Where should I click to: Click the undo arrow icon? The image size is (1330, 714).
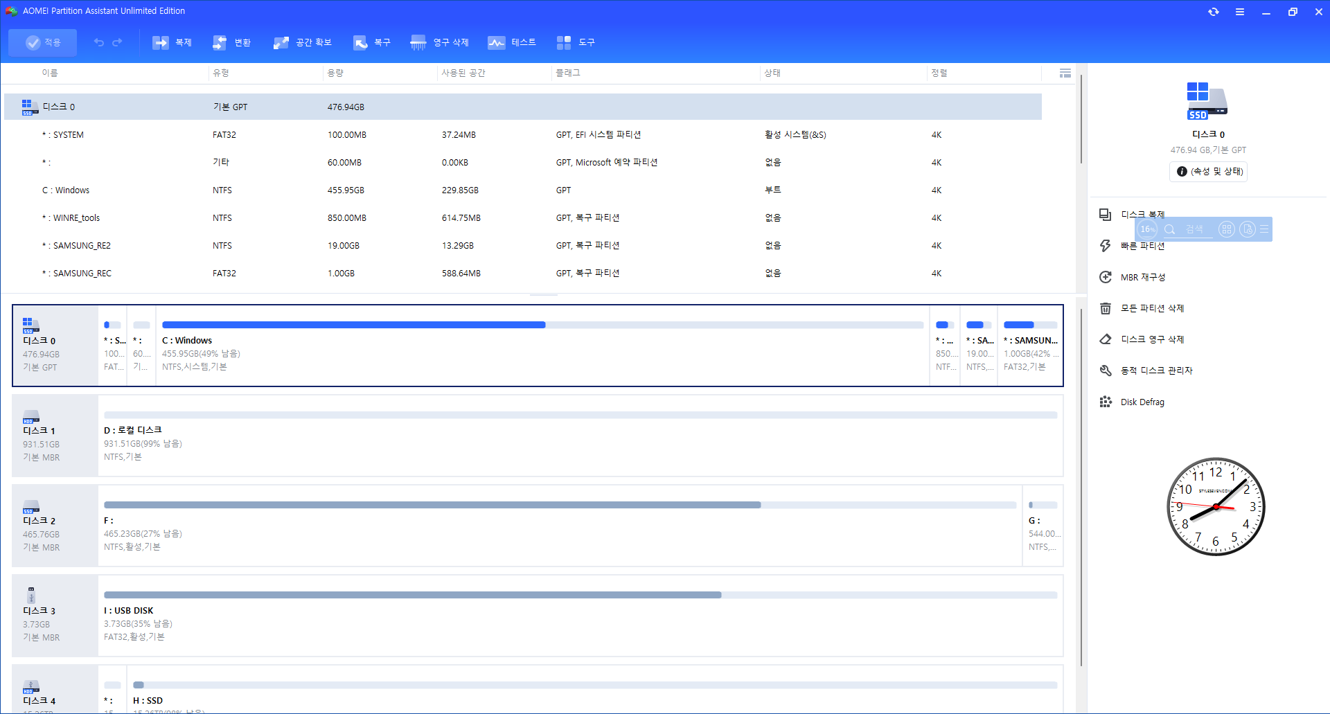pos(99,42)
